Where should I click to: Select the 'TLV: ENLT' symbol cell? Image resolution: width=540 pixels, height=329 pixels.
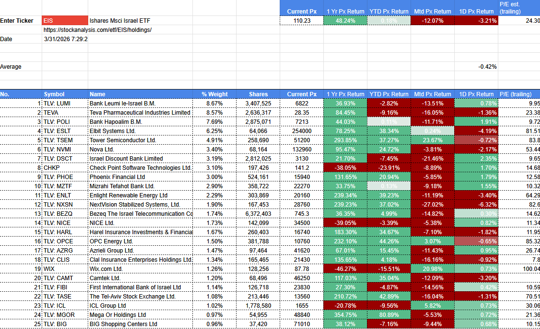65,195
